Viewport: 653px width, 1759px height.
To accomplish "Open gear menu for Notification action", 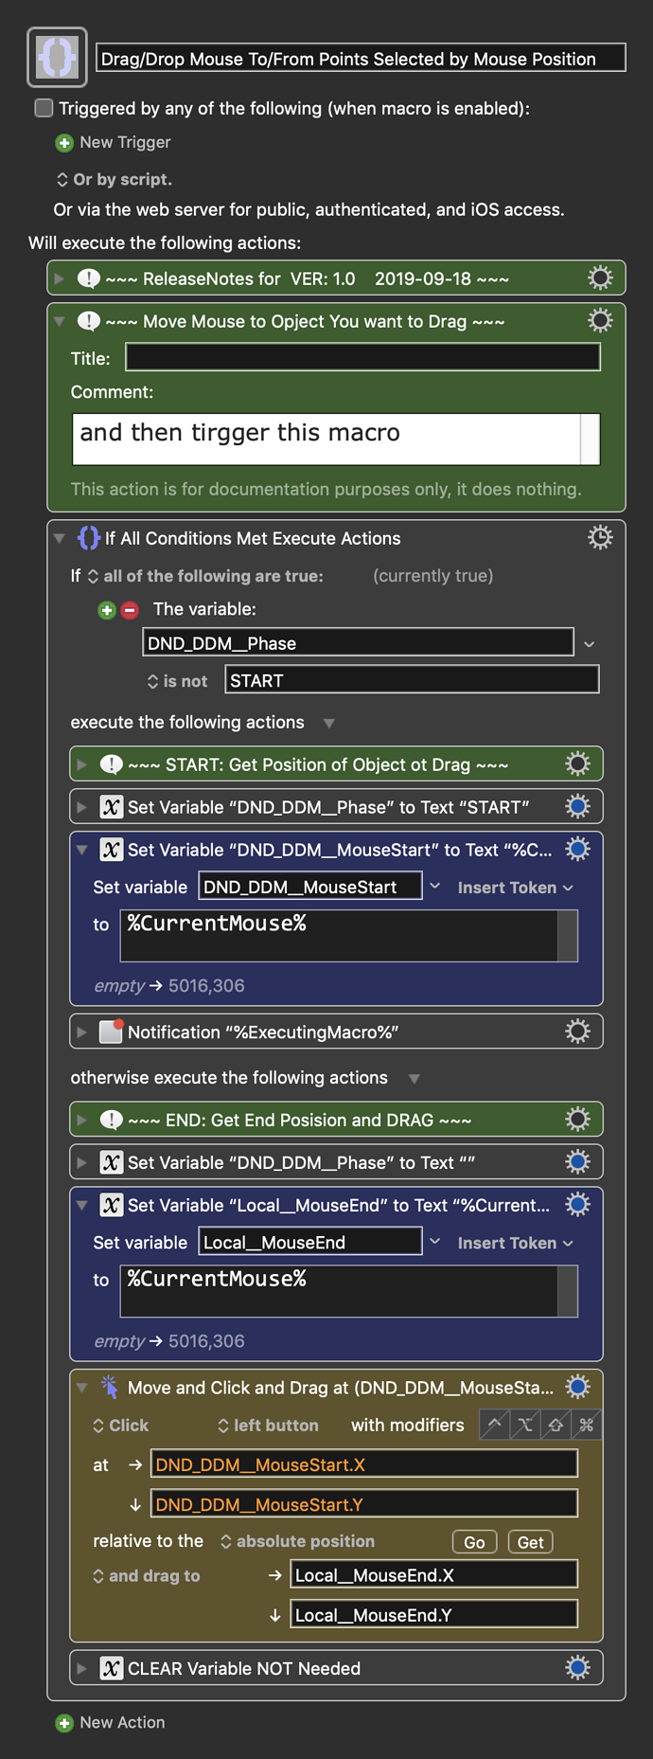I will tap(577, 1032).
